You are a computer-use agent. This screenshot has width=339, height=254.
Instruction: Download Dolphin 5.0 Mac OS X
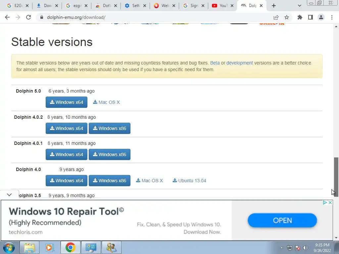[x=106, y=102]
